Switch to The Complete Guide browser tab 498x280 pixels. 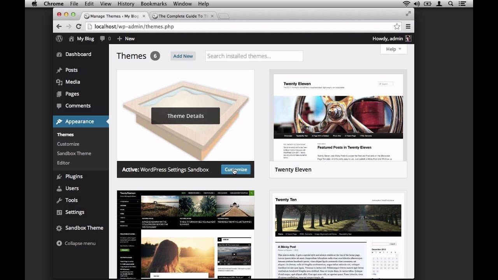pyautogui.click(x=183, y=16)
